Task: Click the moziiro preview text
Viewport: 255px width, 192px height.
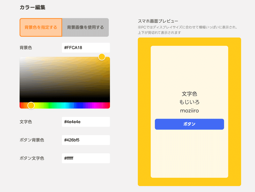Action: pyautogui.click(x=189, y=111)
